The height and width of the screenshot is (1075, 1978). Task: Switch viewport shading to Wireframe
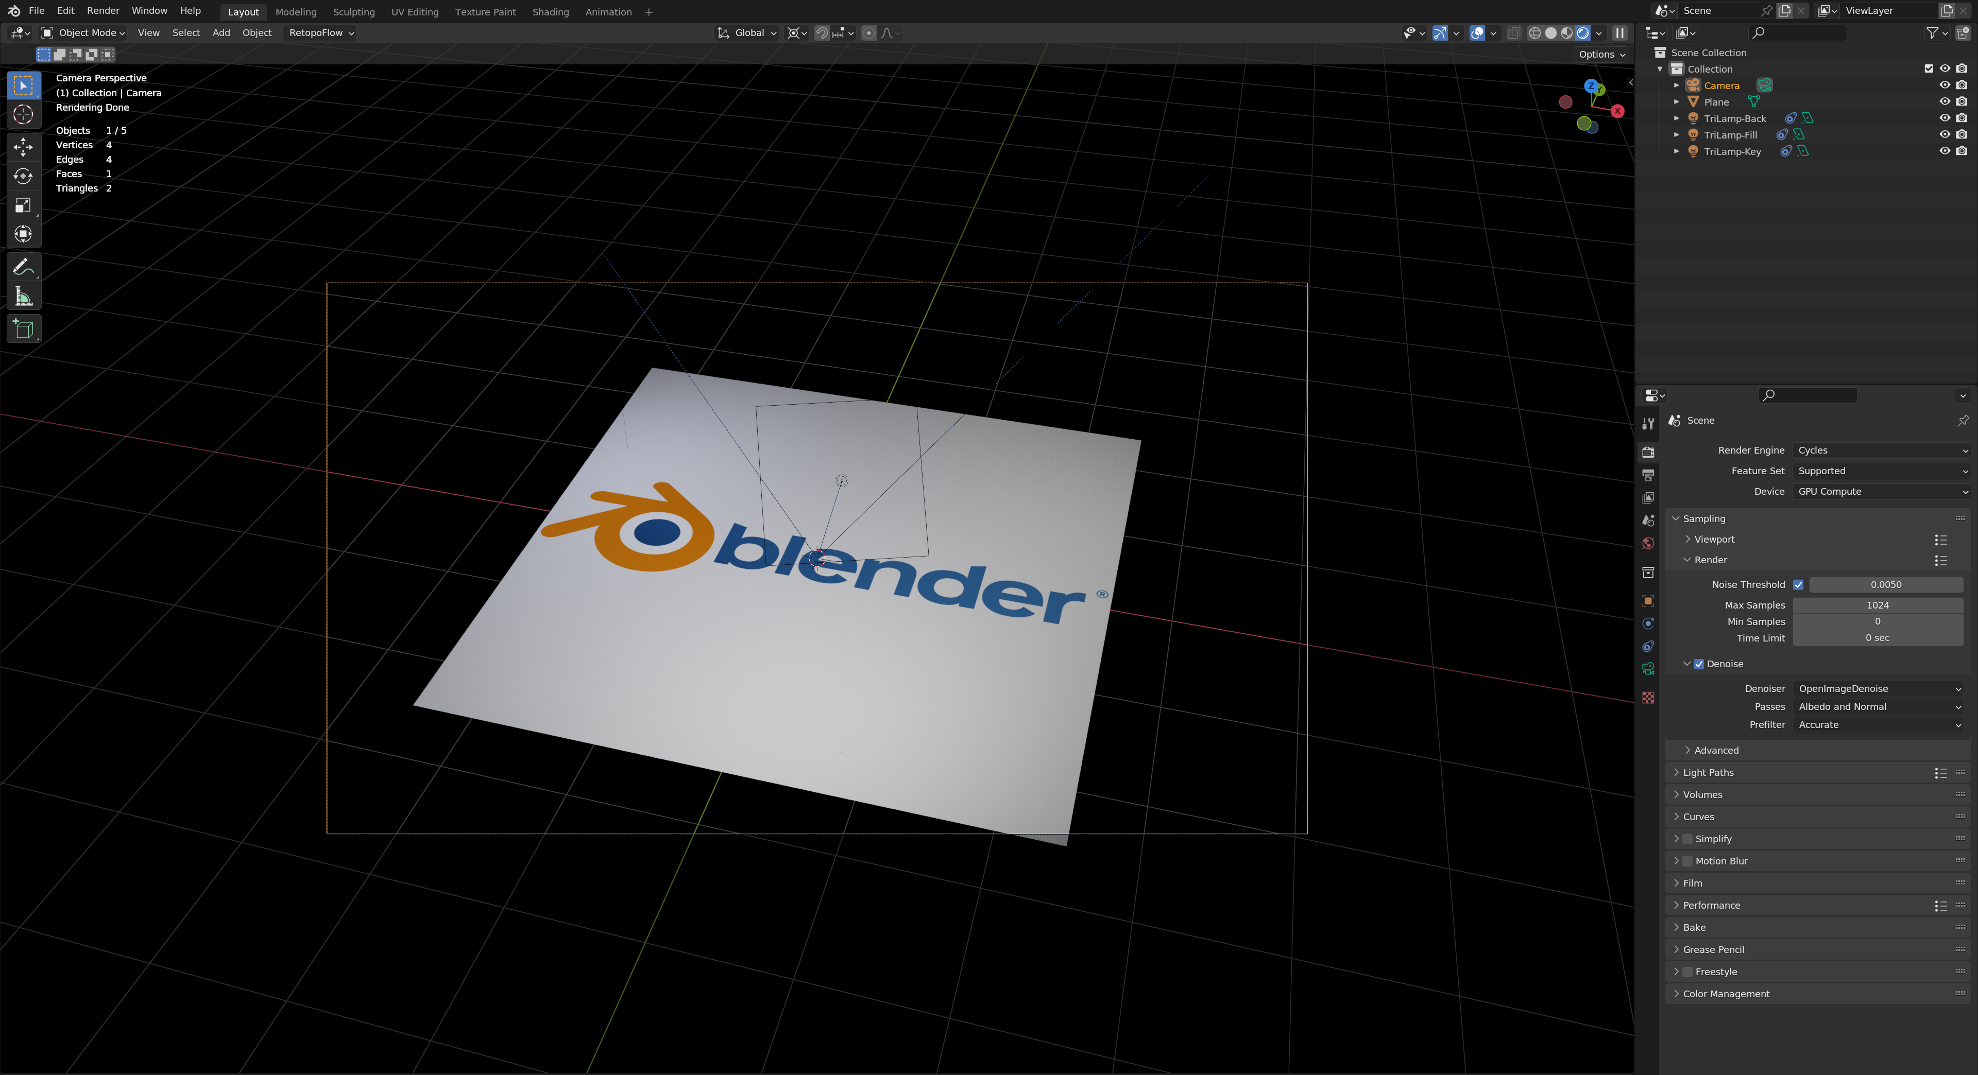(1534, 33)
